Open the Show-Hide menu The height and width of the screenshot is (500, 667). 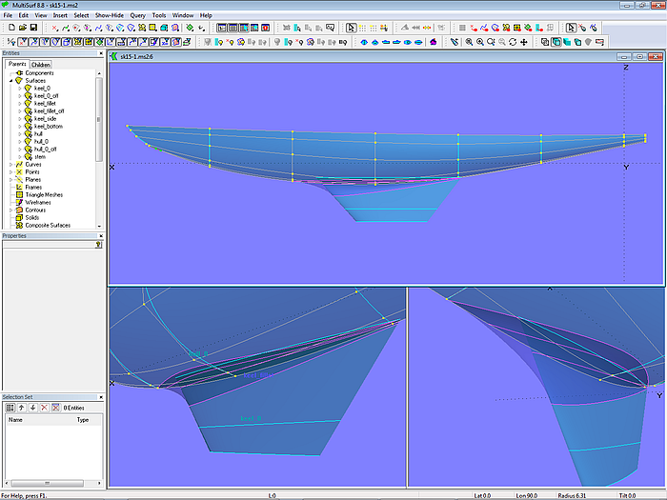click(x=108, y=15)
